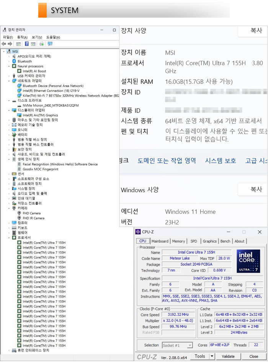
Task: Click the CPU-Z app icon in title bar
Action: point(138,232)
